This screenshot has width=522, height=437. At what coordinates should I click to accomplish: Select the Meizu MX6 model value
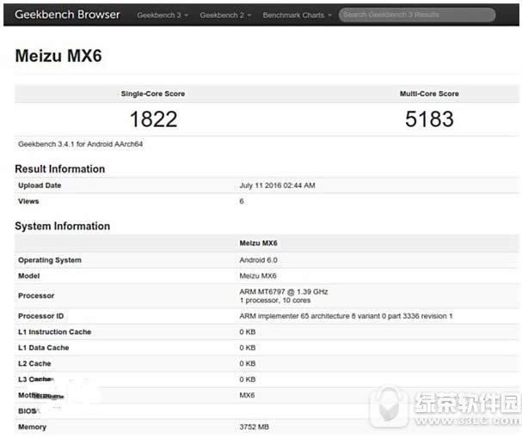(x=258, y=276)
